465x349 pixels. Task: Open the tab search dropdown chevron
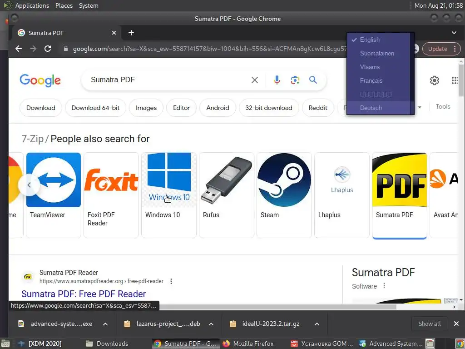[x=454, y=33]
